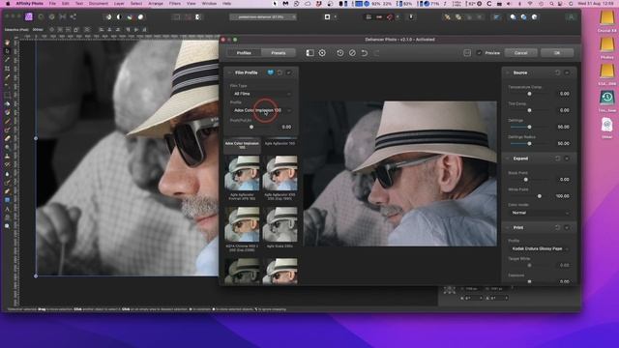
Task: Toggle the Expand section enable checkbox
Action: 567,159
